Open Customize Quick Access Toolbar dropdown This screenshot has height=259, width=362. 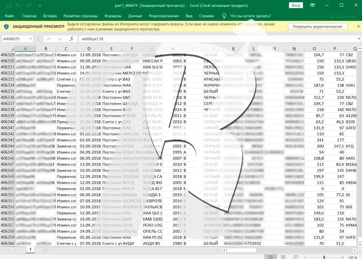click(40, 6)
